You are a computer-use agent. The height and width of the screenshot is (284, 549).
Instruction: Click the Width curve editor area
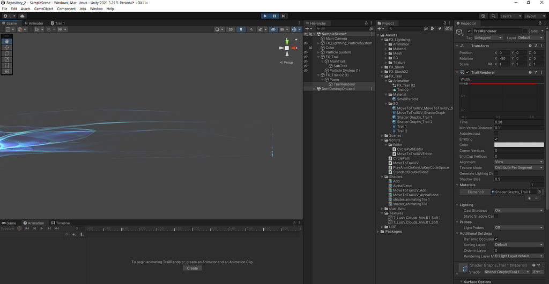pyautogui.click(x=501, y=100)
